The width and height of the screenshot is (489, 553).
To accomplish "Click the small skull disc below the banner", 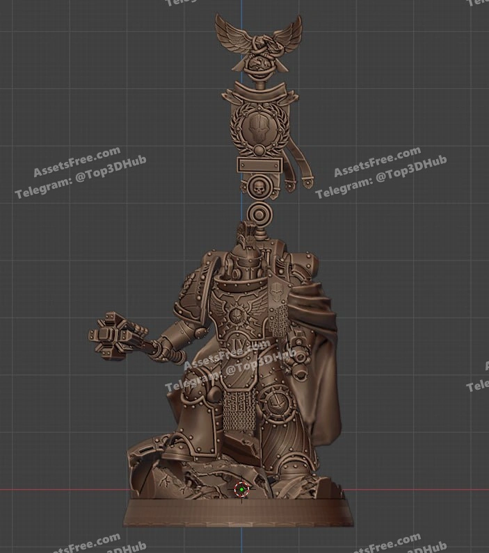I will [259, 188].
